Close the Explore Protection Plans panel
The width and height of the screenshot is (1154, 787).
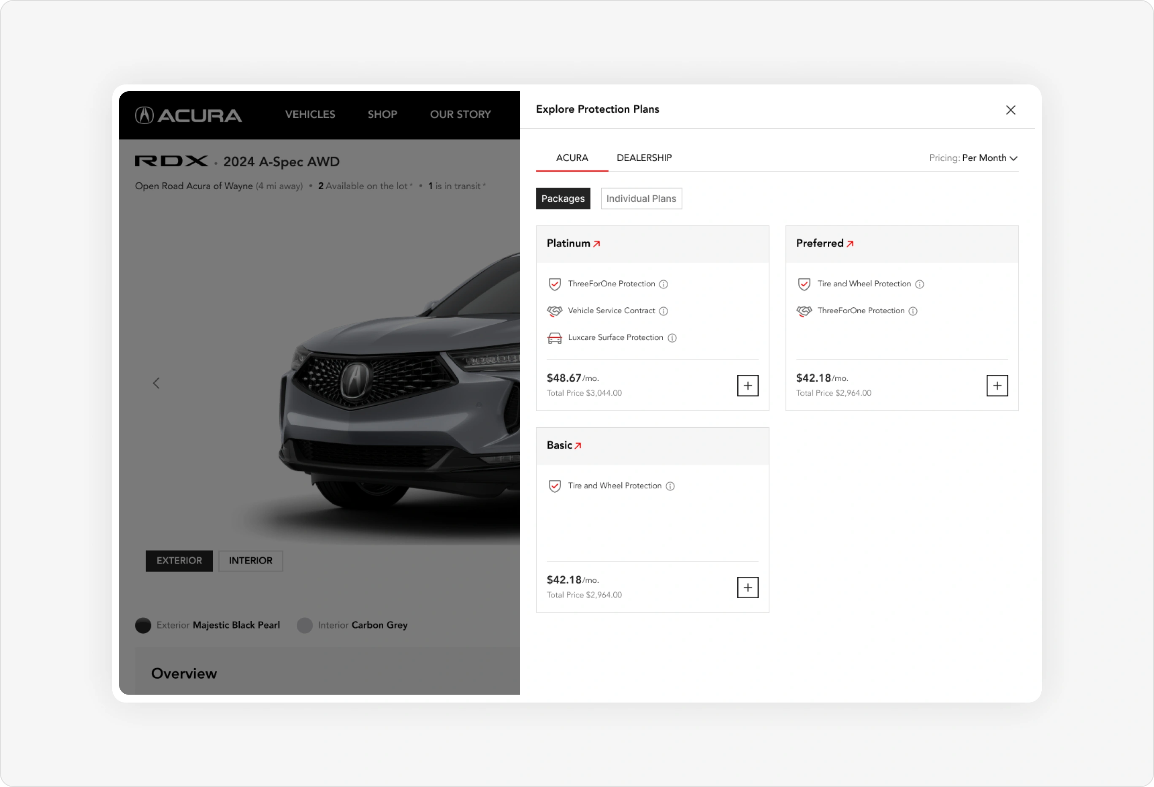1010,110
